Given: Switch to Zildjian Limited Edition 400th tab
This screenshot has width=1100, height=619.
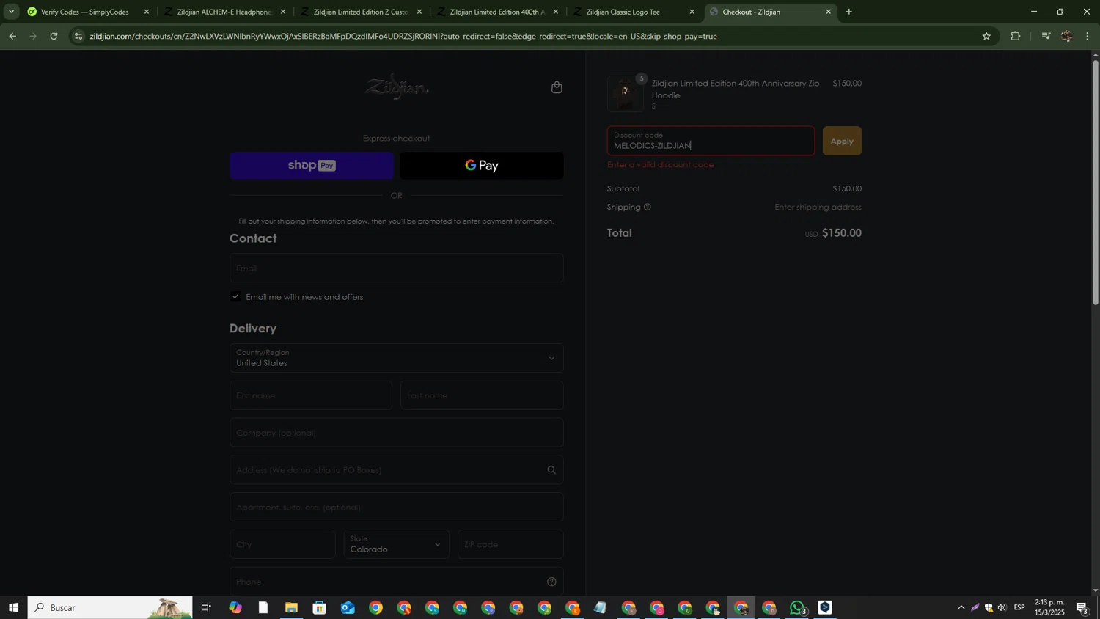Looking at the screenshot, I should (496, 12).
